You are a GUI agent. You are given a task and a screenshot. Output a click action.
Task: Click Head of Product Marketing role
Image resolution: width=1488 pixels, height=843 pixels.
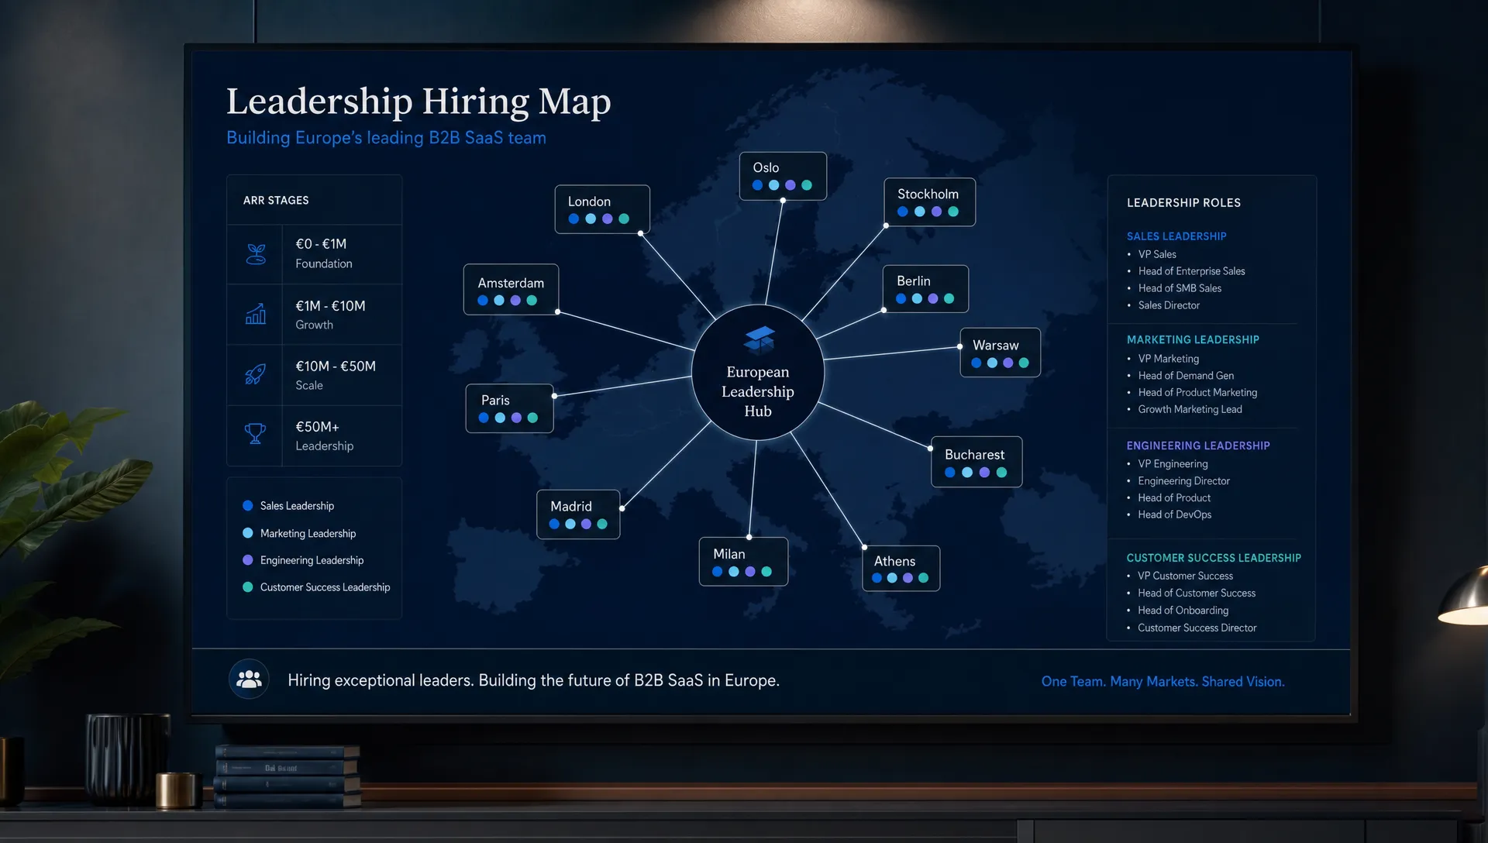tap(1197, 393)
